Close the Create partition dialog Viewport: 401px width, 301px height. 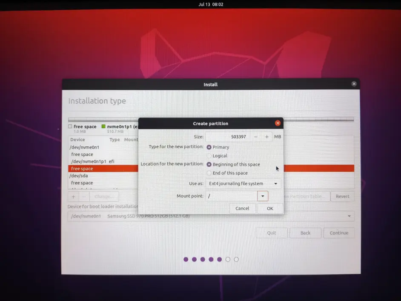pyautogui.click(x=278, y=123)
